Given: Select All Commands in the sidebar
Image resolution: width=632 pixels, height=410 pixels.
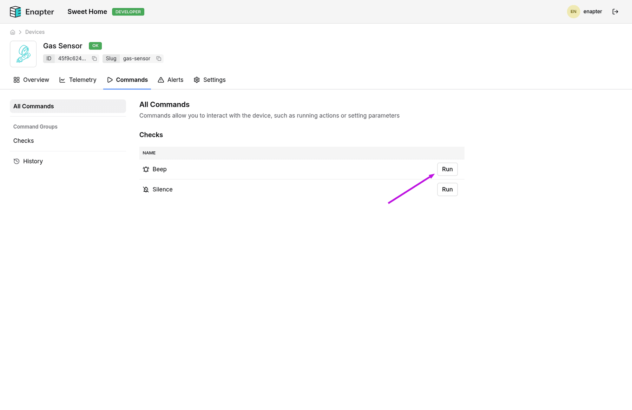Looking at the screenshot, I should pyautogui.click(x=33, y=106).
